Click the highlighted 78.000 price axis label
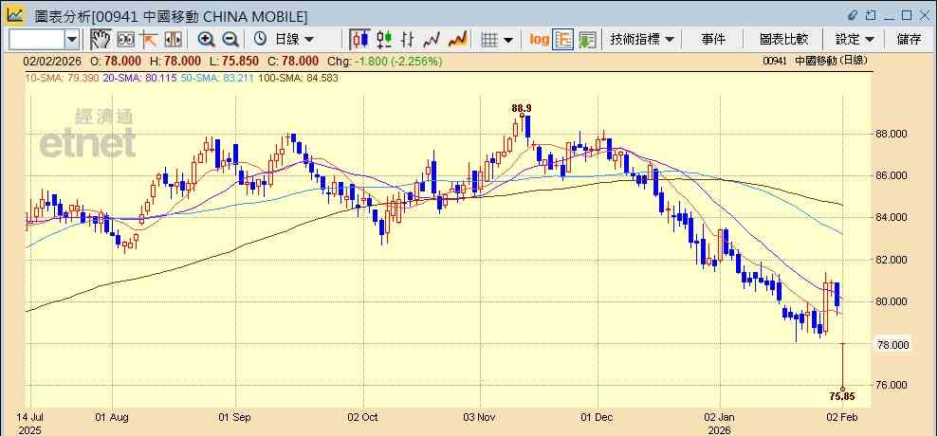This screenshot has width=938, height=436. (892, 344)
